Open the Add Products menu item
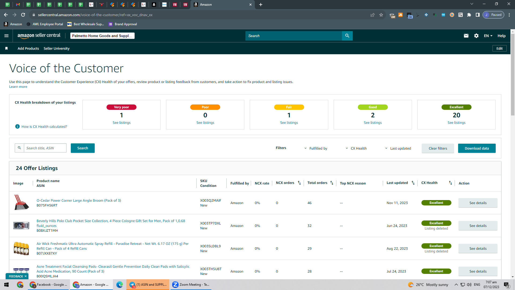The image size is (515, 290). pos(28,48)
